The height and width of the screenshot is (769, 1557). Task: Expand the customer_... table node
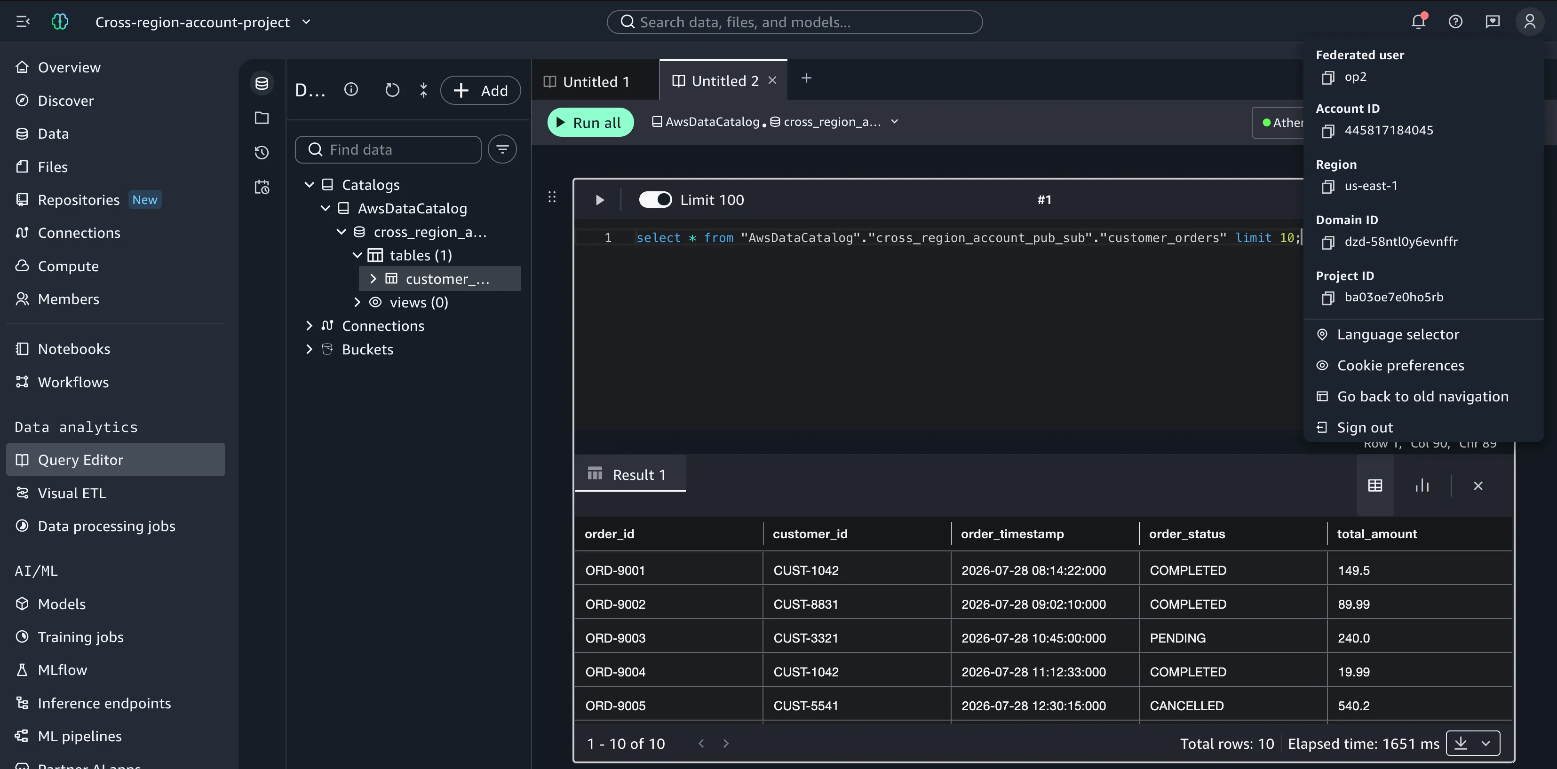pyautogui.click(x=373, y=278)
